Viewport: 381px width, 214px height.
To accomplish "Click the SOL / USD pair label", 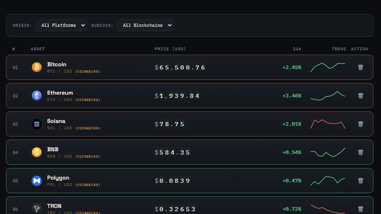I will pos(60,128).
